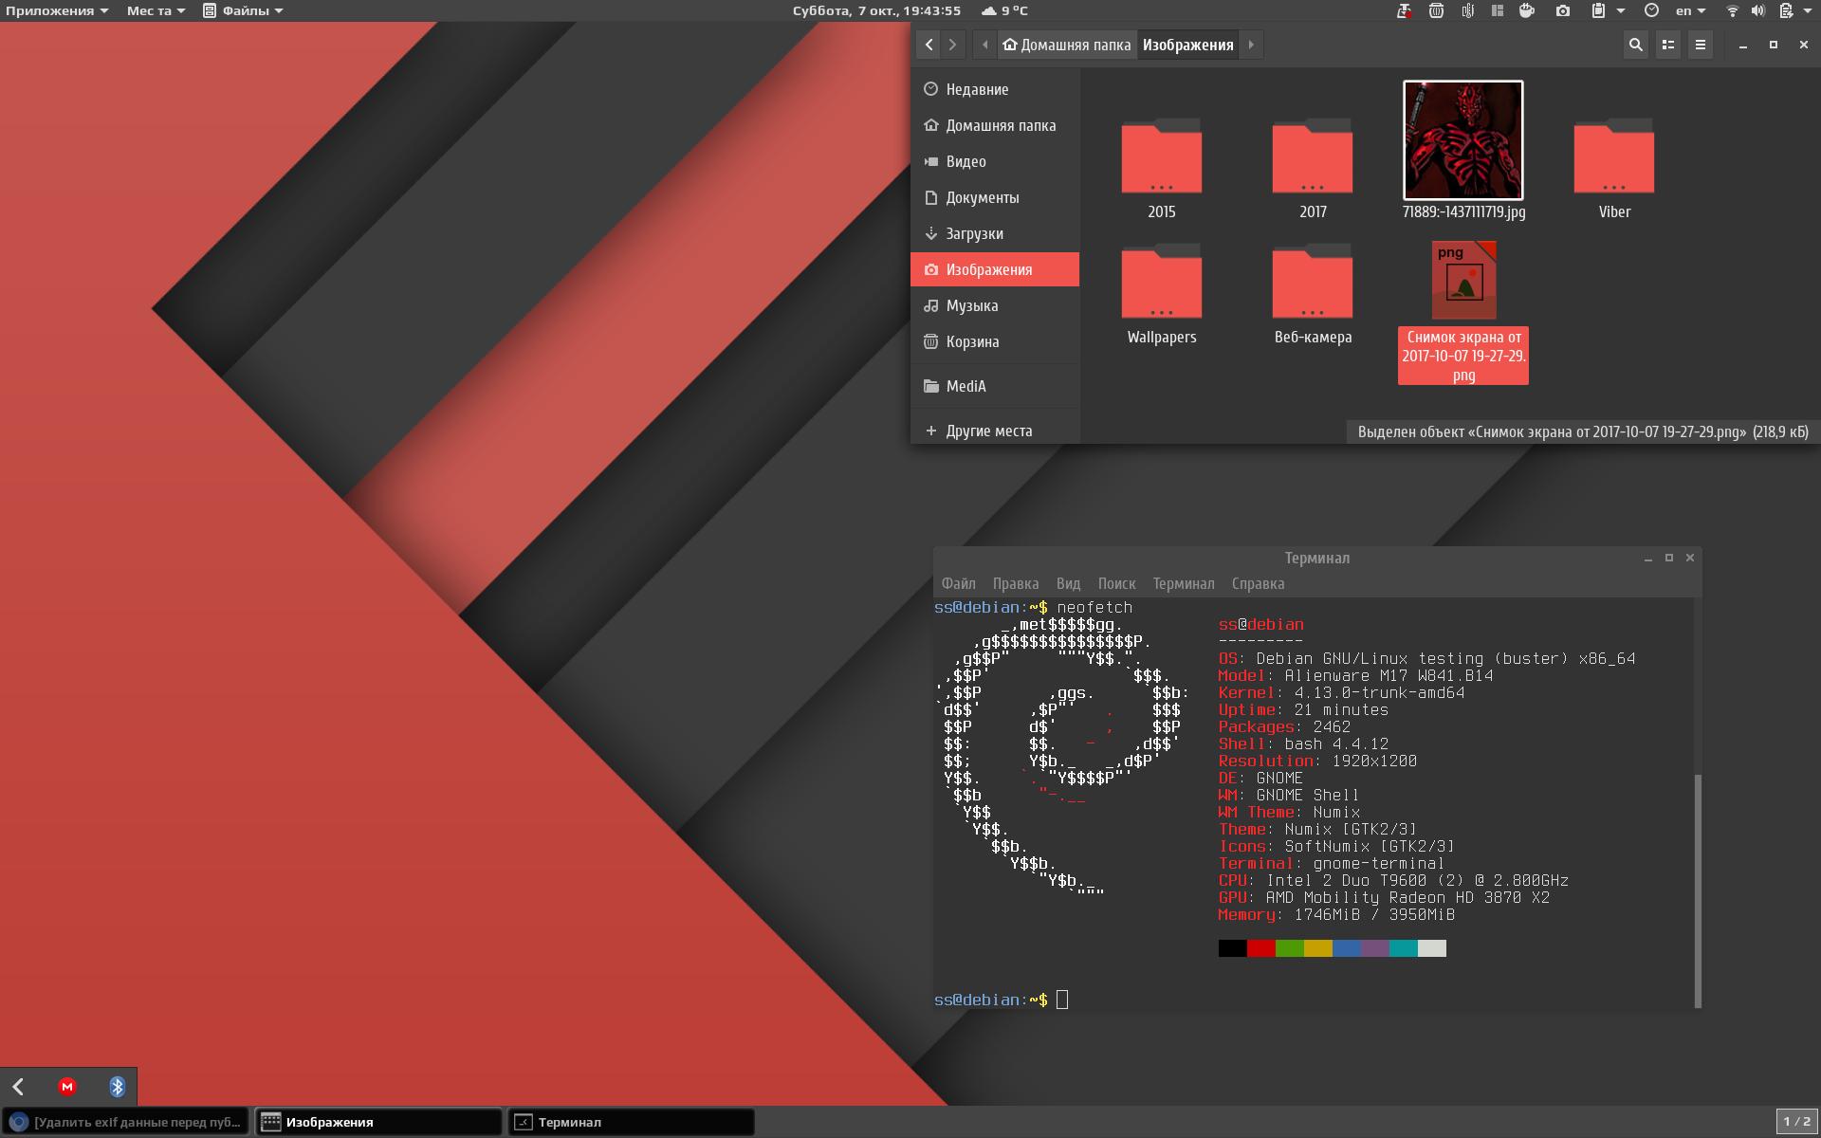
Task: Open the download tray indicator icon
Action: coord(1405,10)
